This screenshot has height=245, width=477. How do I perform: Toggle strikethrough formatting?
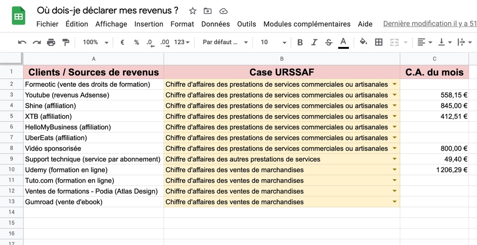click(328, 42)
